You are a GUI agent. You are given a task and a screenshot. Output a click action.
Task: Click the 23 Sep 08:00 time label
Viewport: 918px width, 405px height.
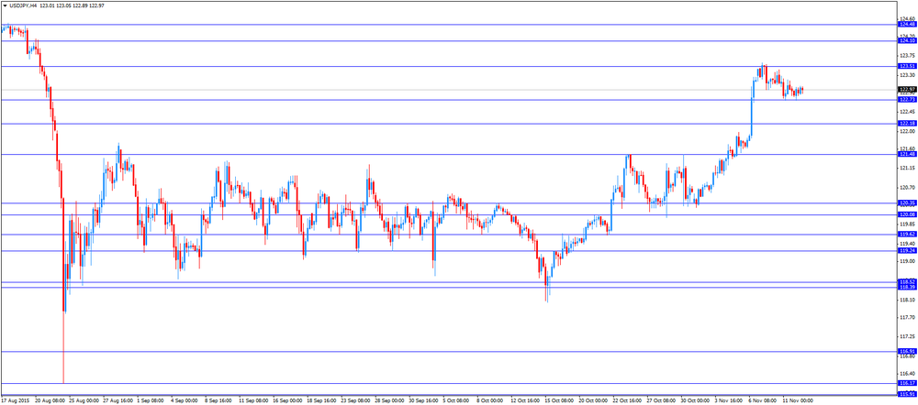(x=355, y=401)
